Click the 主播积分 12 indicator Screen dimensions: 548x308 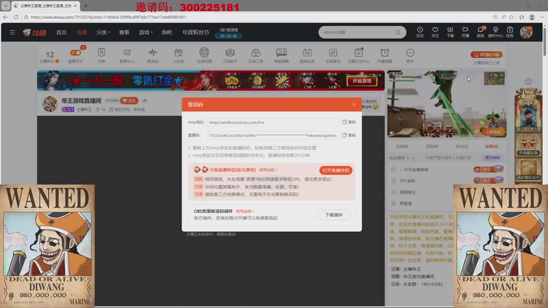pyautogui.click(x=49, y=56)
